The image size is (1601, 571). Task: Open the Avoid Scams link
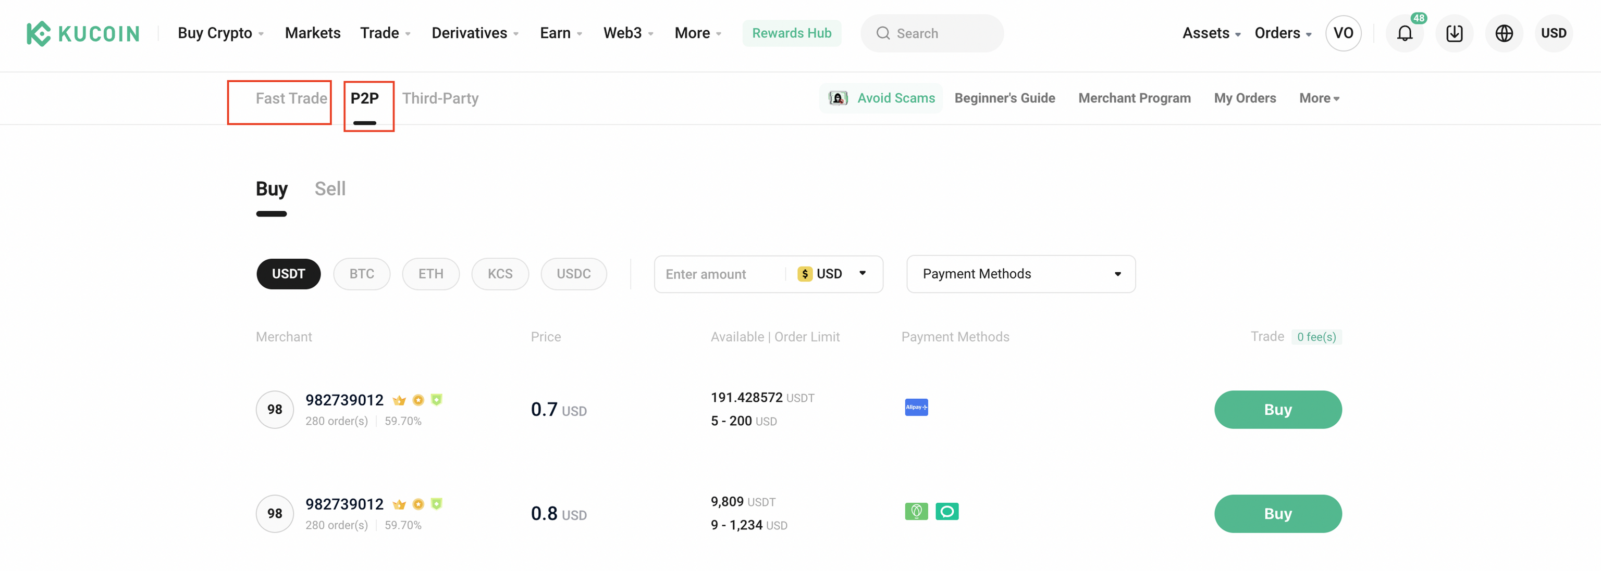[881, 98]
